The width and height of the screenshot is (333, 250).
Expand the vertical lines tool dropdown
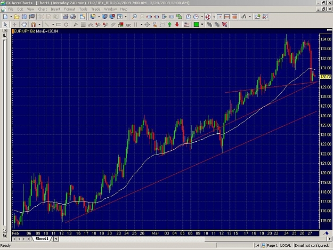141,25
